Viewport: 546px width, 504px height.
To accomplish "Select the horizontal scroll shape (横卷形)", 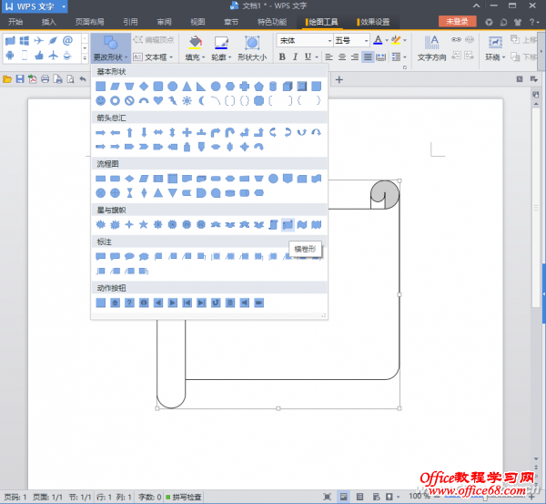I will (288, 224).
